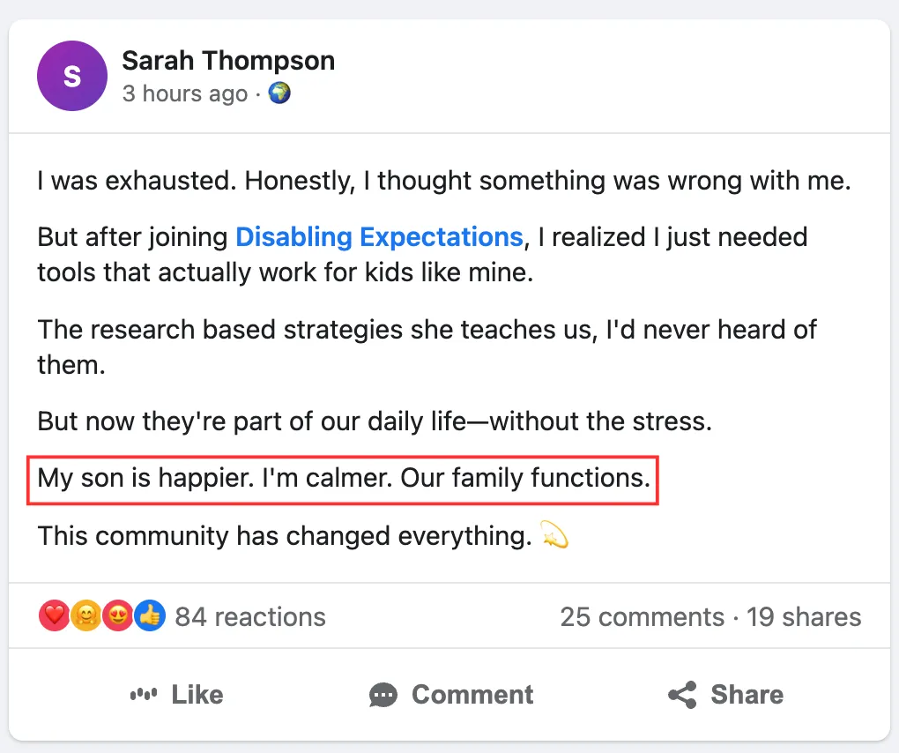
Task: Click the Share network icon
Action: pos(682,695)
